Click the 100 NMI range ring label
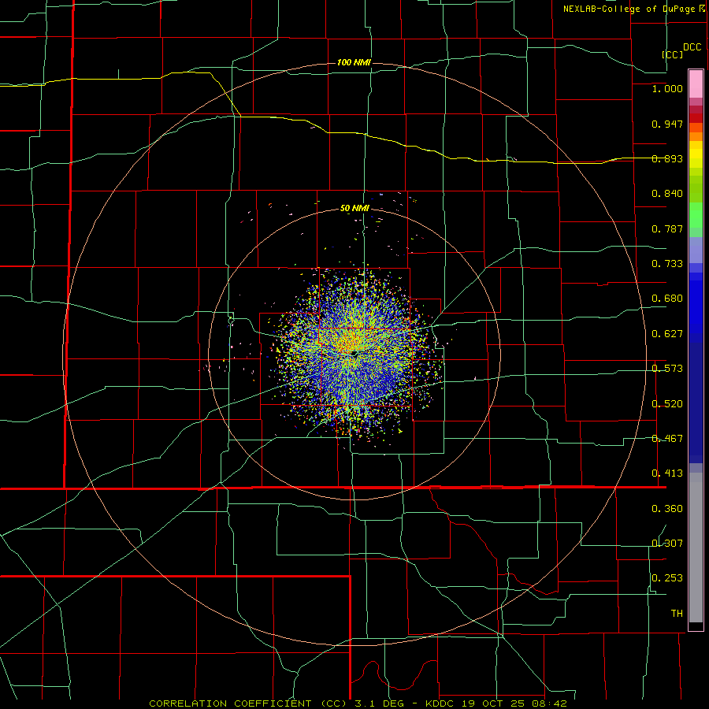Screen dimensions: 709x709 [x=354, y=62]
